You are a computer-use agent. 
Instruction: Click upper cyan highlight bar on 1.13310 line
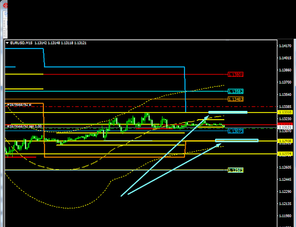(228, 112)
